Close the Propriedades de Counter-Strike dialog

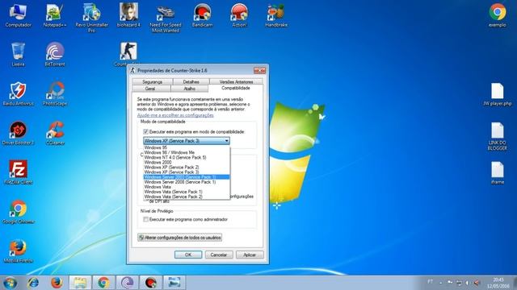coord(259,70)
